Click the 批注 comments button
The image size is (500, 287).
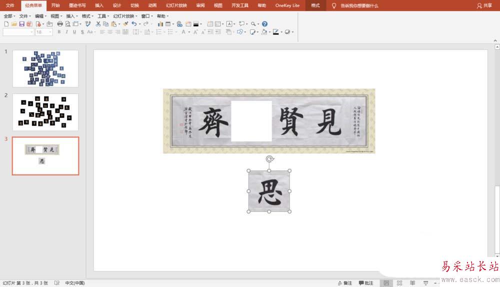pos(366,283)
